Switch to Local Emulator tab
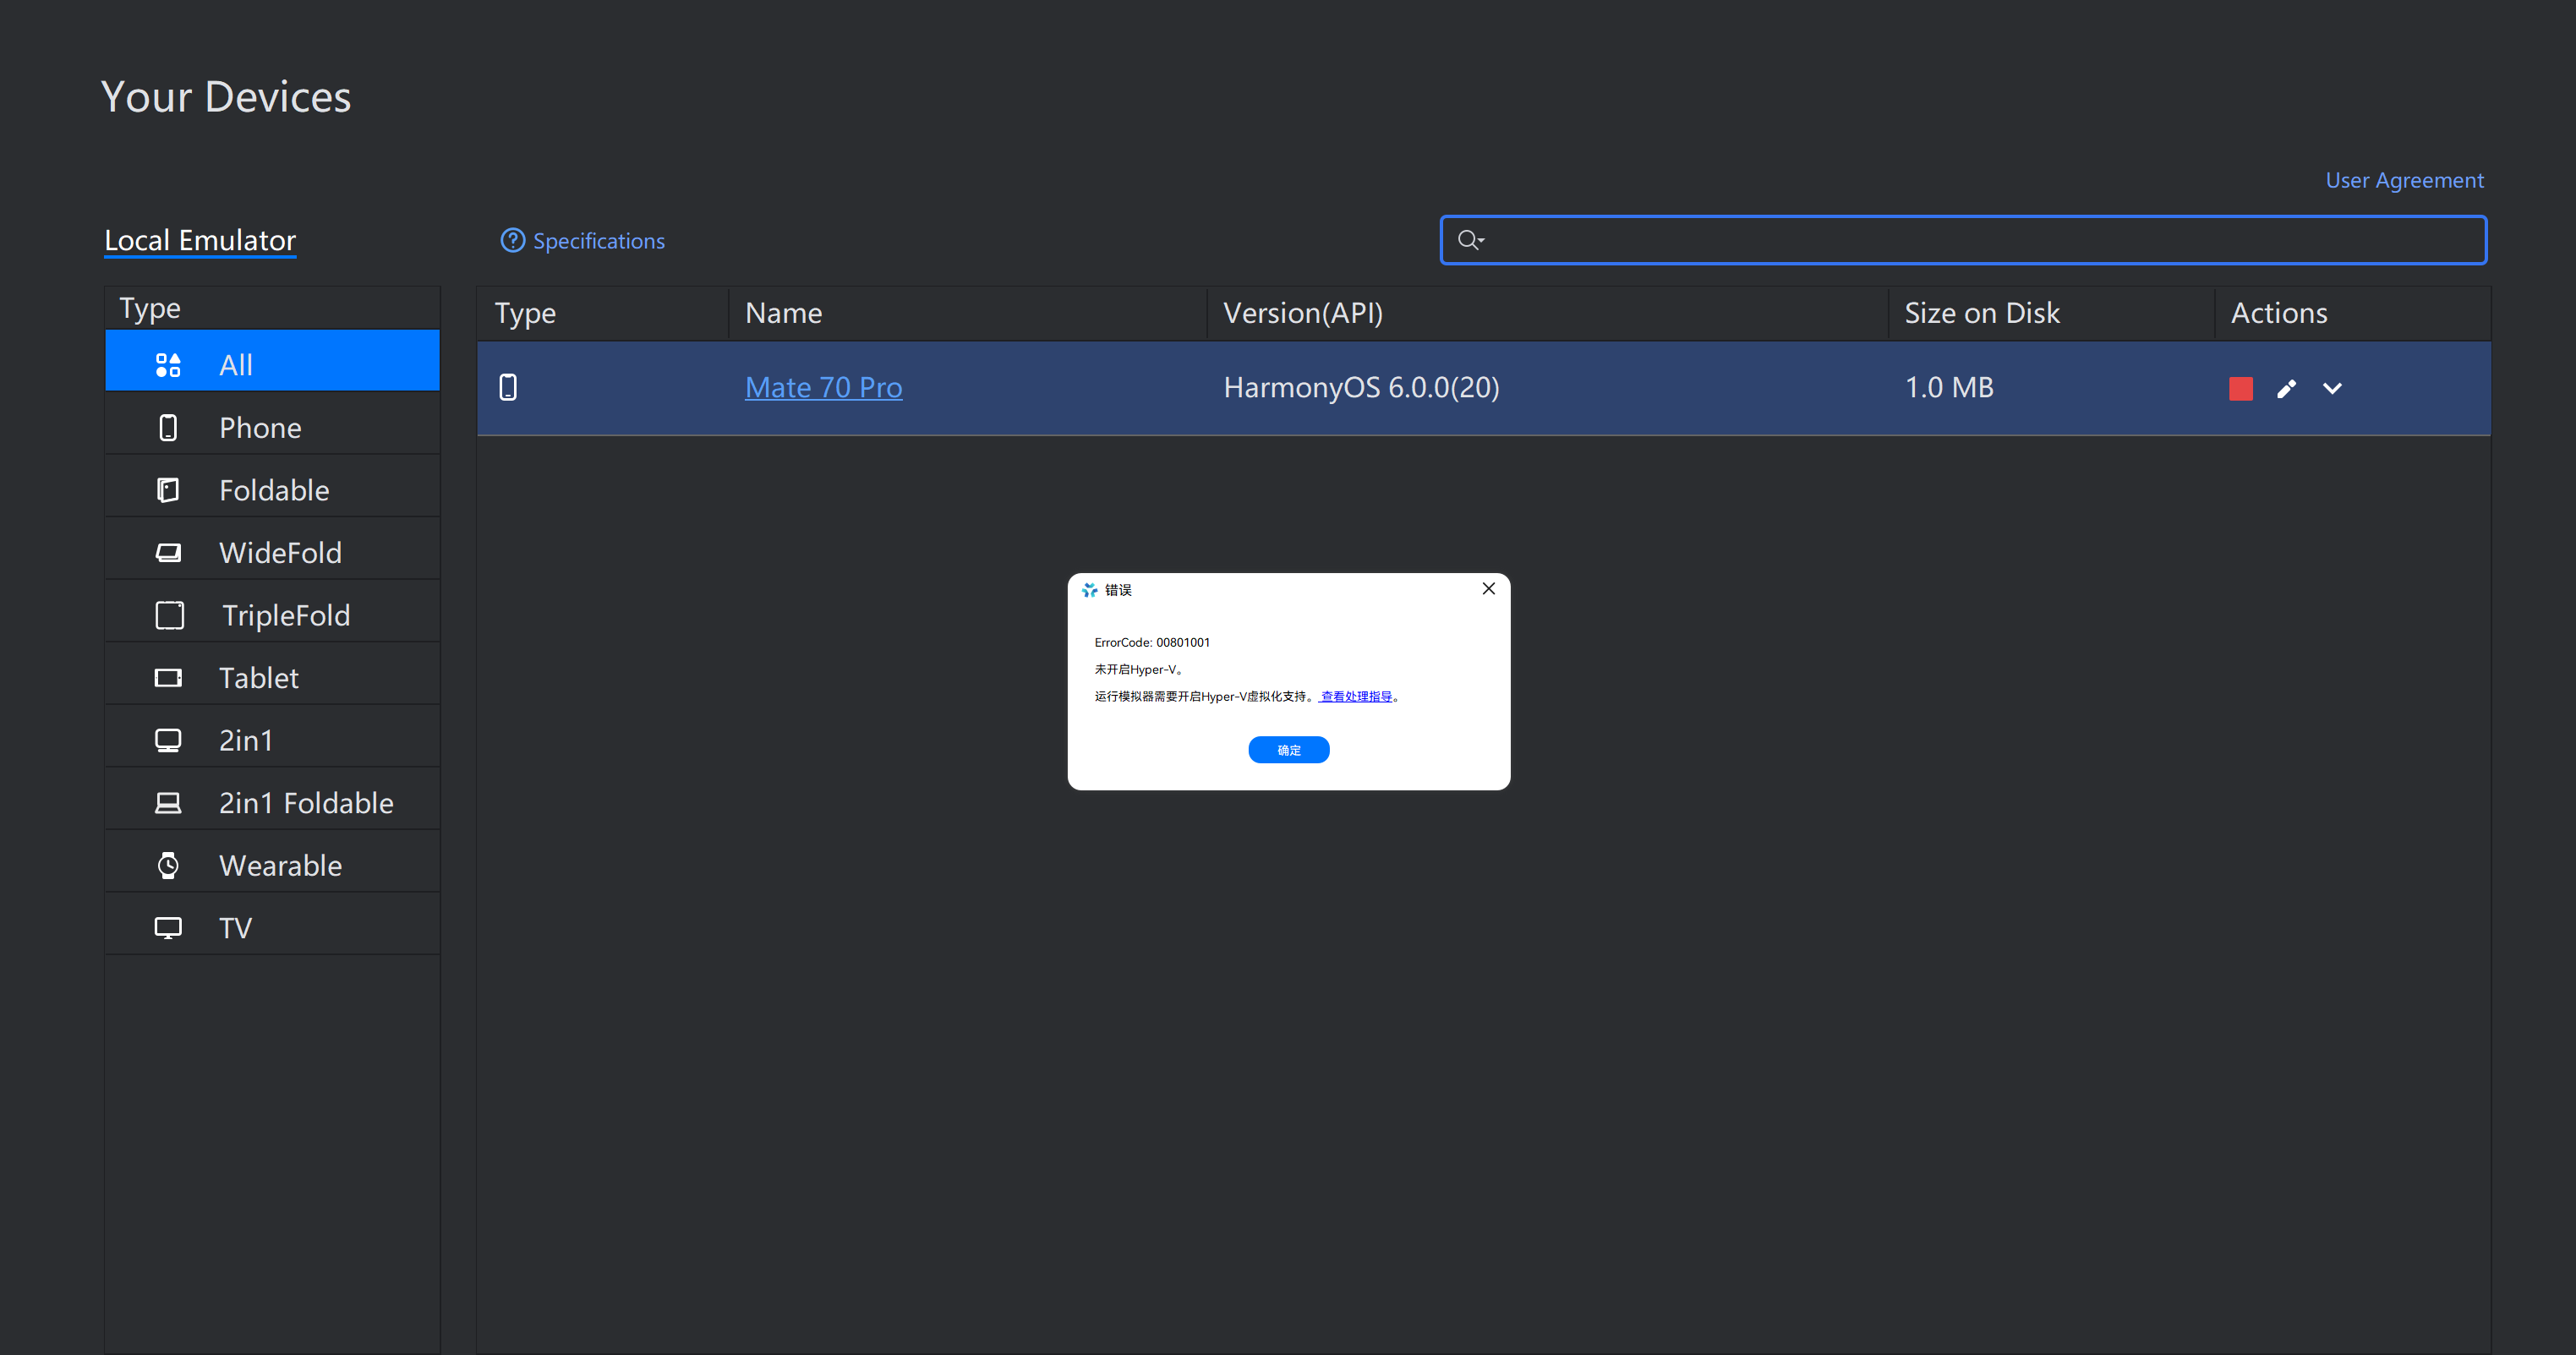2576x1355 pixels. point(200,241)
